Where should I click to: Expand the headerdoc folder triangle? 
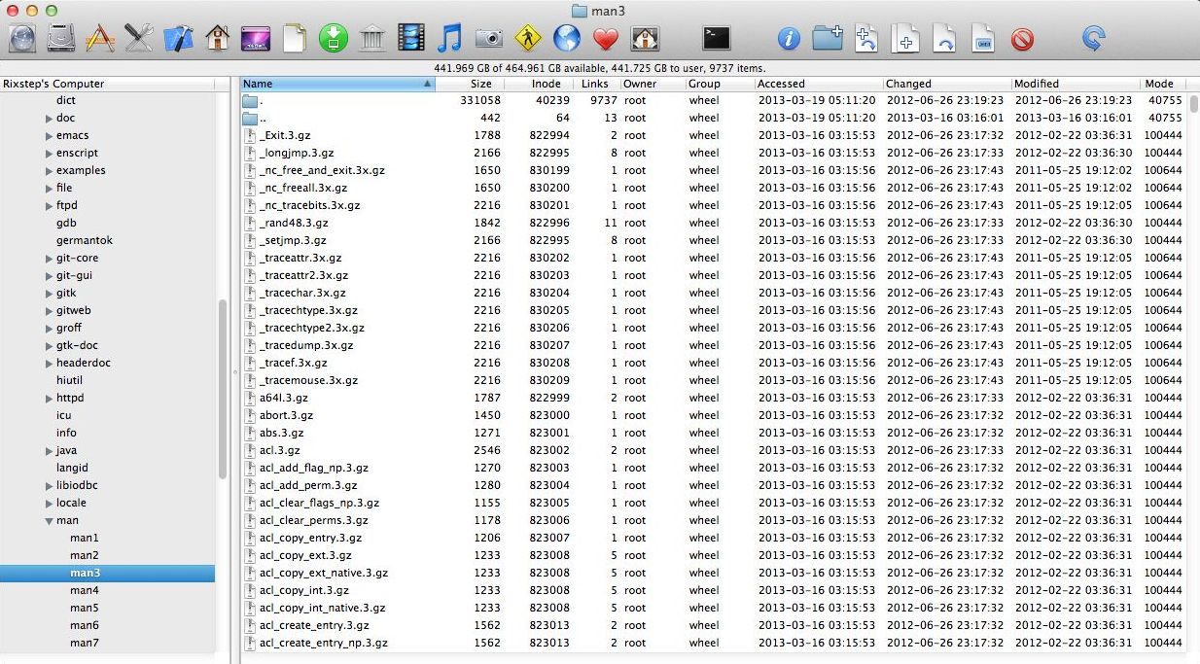49,364
